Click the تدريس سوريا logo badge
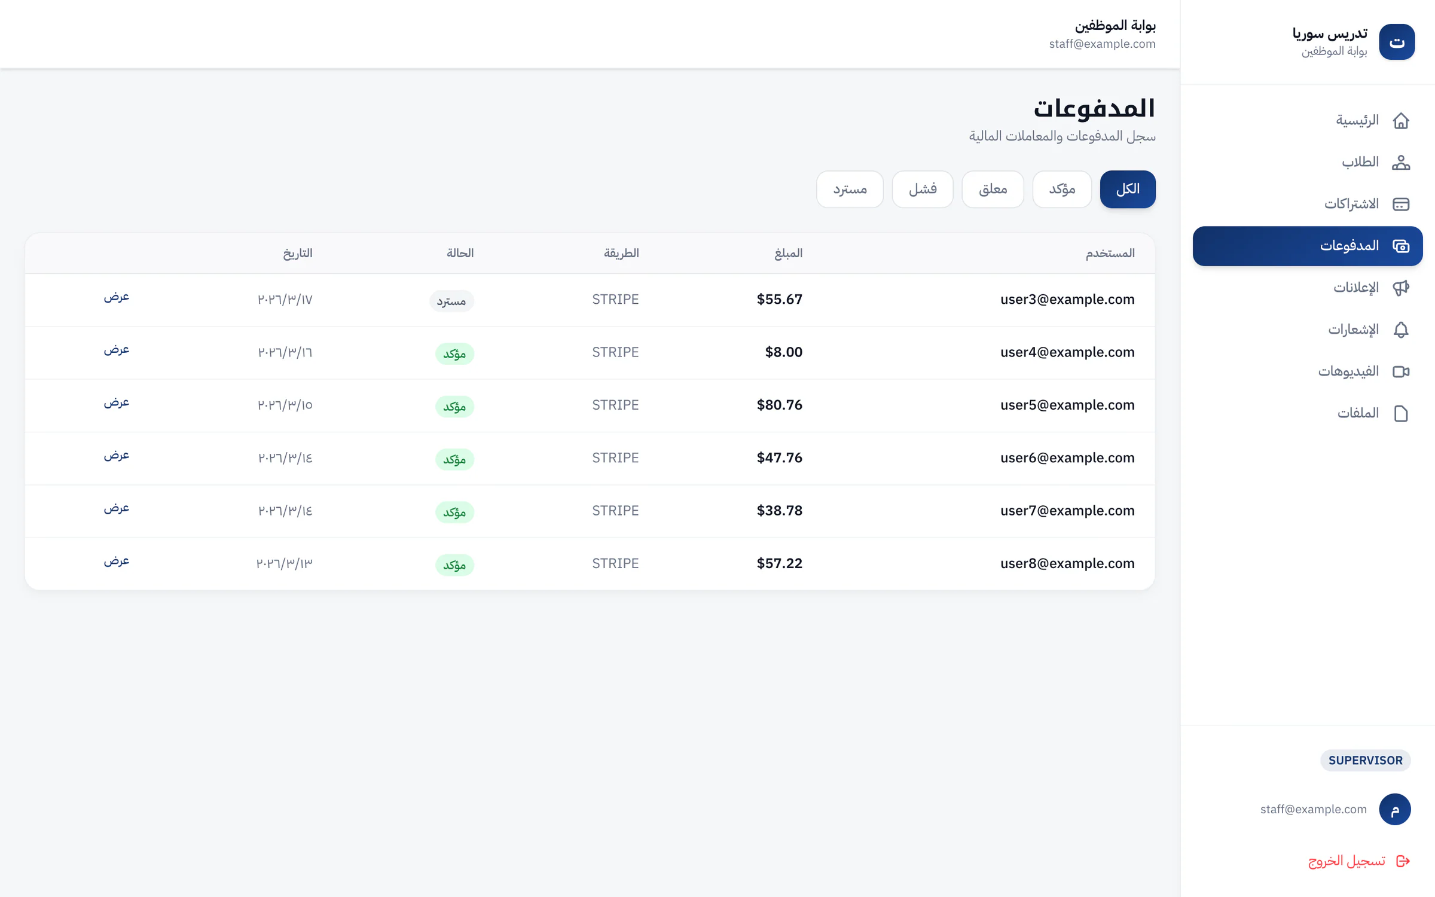 click(1397, 42)
